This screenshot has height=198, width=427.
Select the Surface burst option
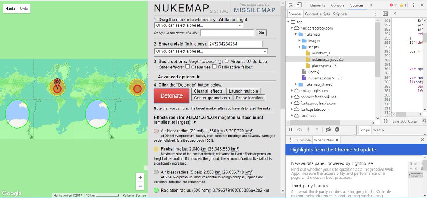coord(249,61)
